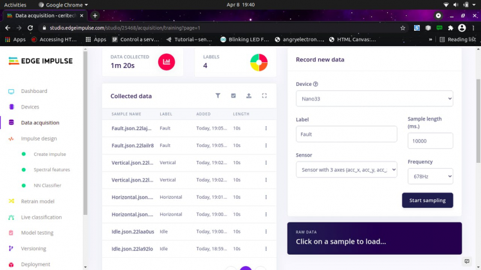This screenshot has height=270, width=481.
Task: Open Deployment page
Action: [x=35, y=264]
